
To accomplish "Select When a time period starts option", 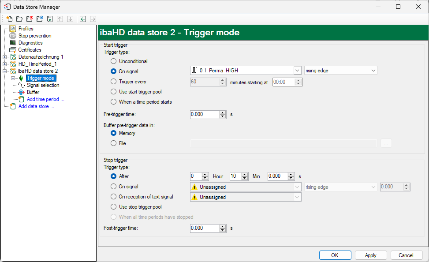I will point(114,101).
